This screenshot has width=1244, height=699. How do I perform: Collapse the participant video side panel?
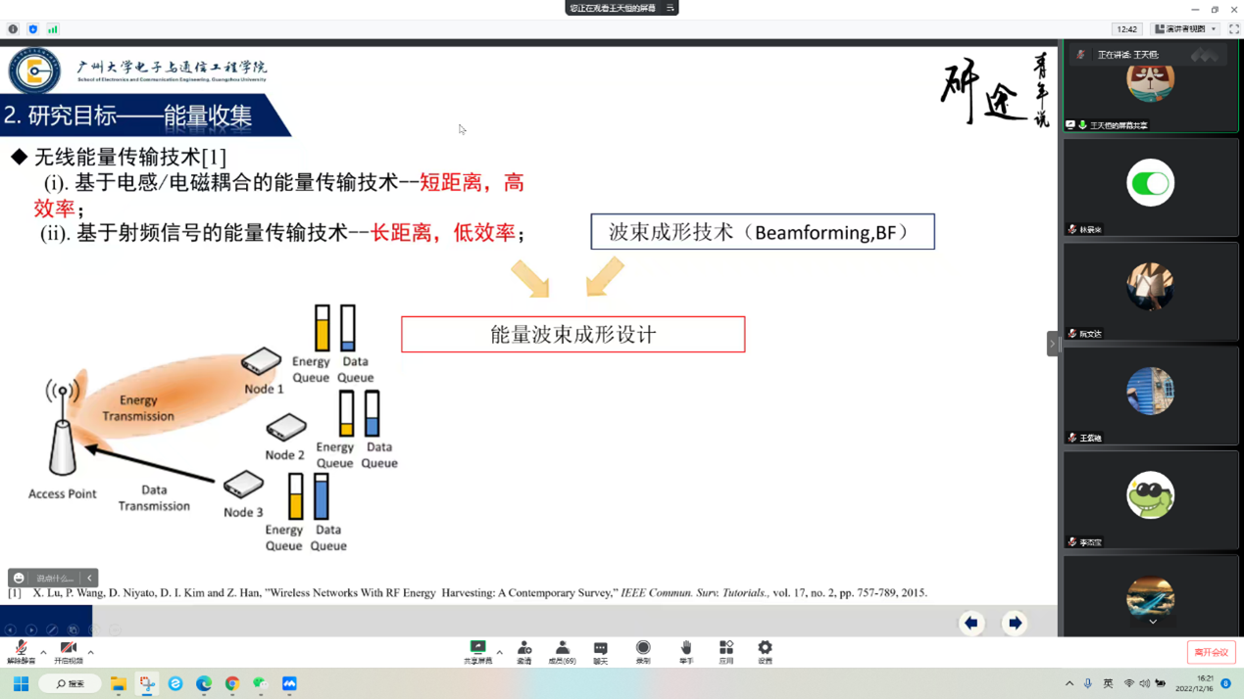click(1053, 344)
